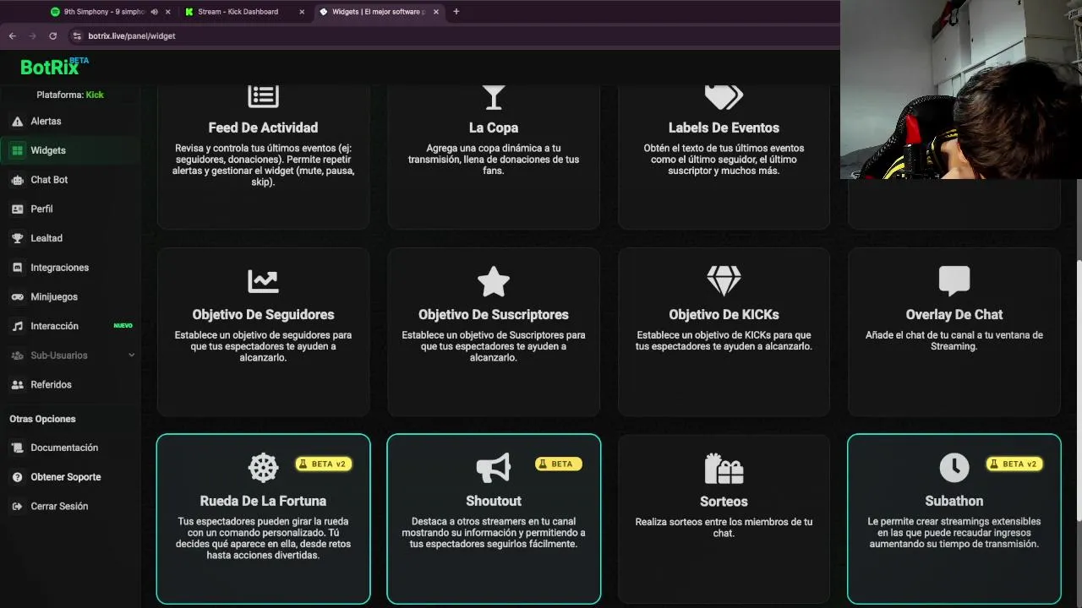This screenshot has height=608, width=1082.
Task: Reload the page button
Action: (x=52, y=36)
